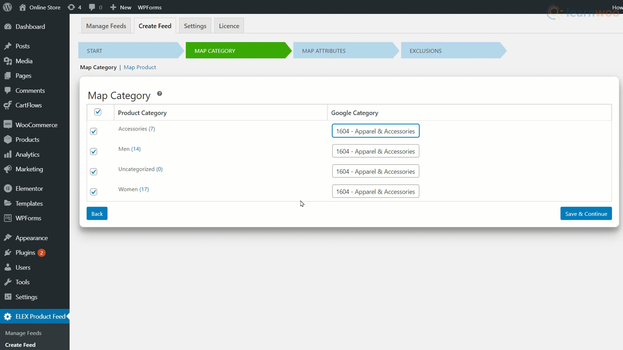Open the Plugins menu icon

pos(8,252)
